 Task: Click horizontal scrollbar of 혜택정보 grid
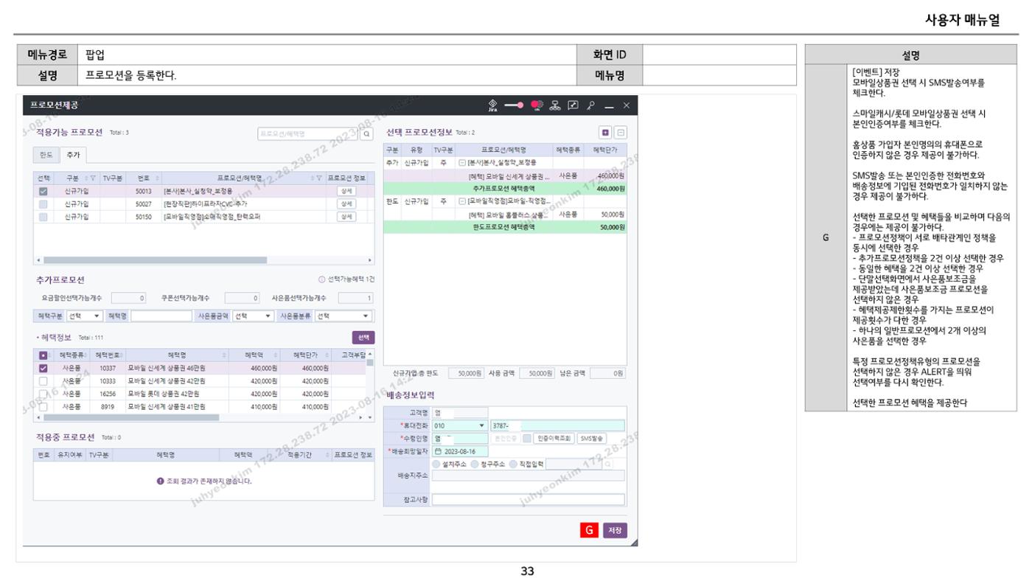[x=130, y=417]
